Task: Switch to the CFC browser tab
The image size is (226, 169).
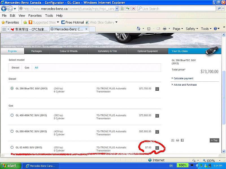Action: pos(30,29)
